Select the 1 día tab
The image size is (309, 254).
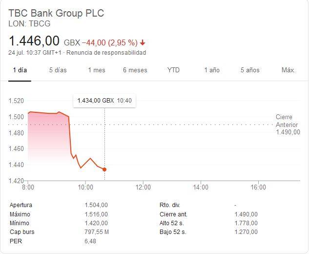tap(20, 70)
